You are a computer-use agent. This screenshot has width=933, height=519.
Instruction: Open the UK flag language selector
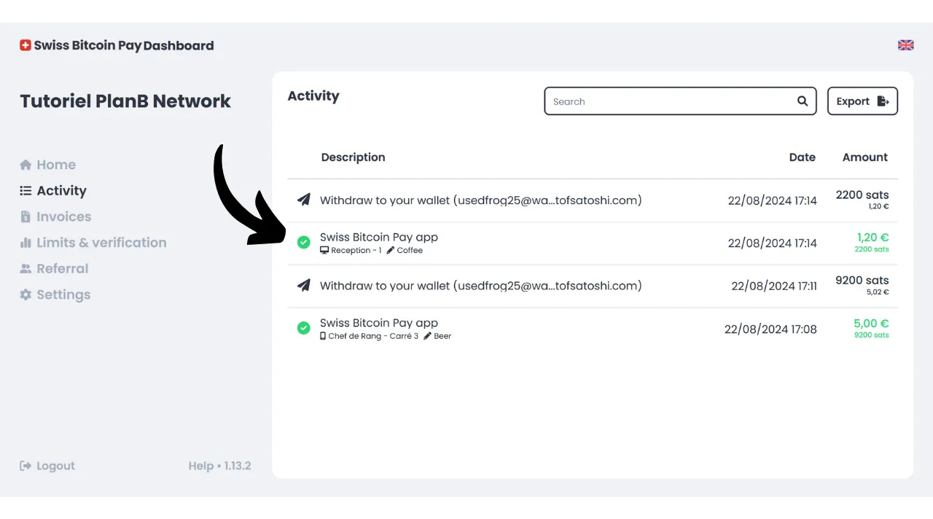[x=905, y=45]
